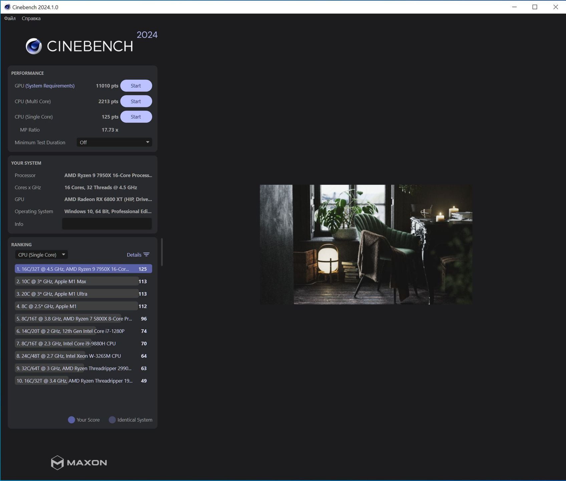Select the Intel Core i7-1280P row

(83, 331)
